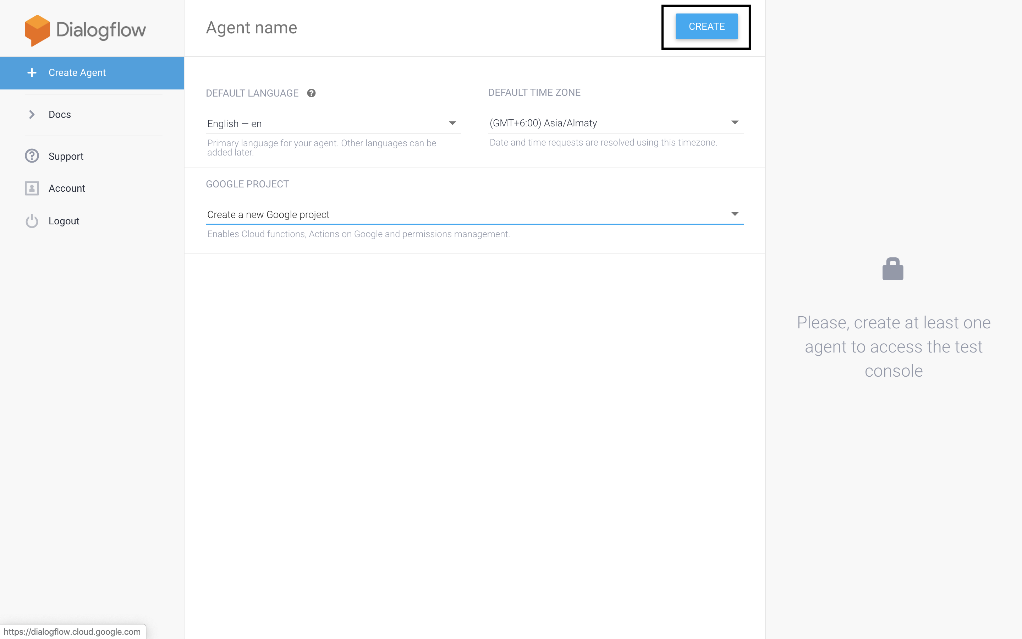Click the Logout power icon
The height and width of the screenshot is (639, 1022).
32,221
